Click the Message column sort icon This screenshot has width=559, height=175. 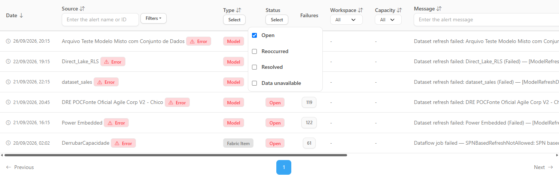pos(439,9)
